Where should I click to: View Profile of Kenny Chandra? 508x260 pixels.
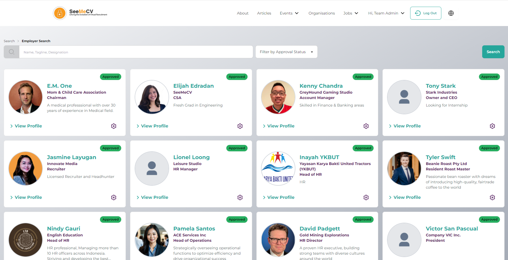tap(279, 126)
